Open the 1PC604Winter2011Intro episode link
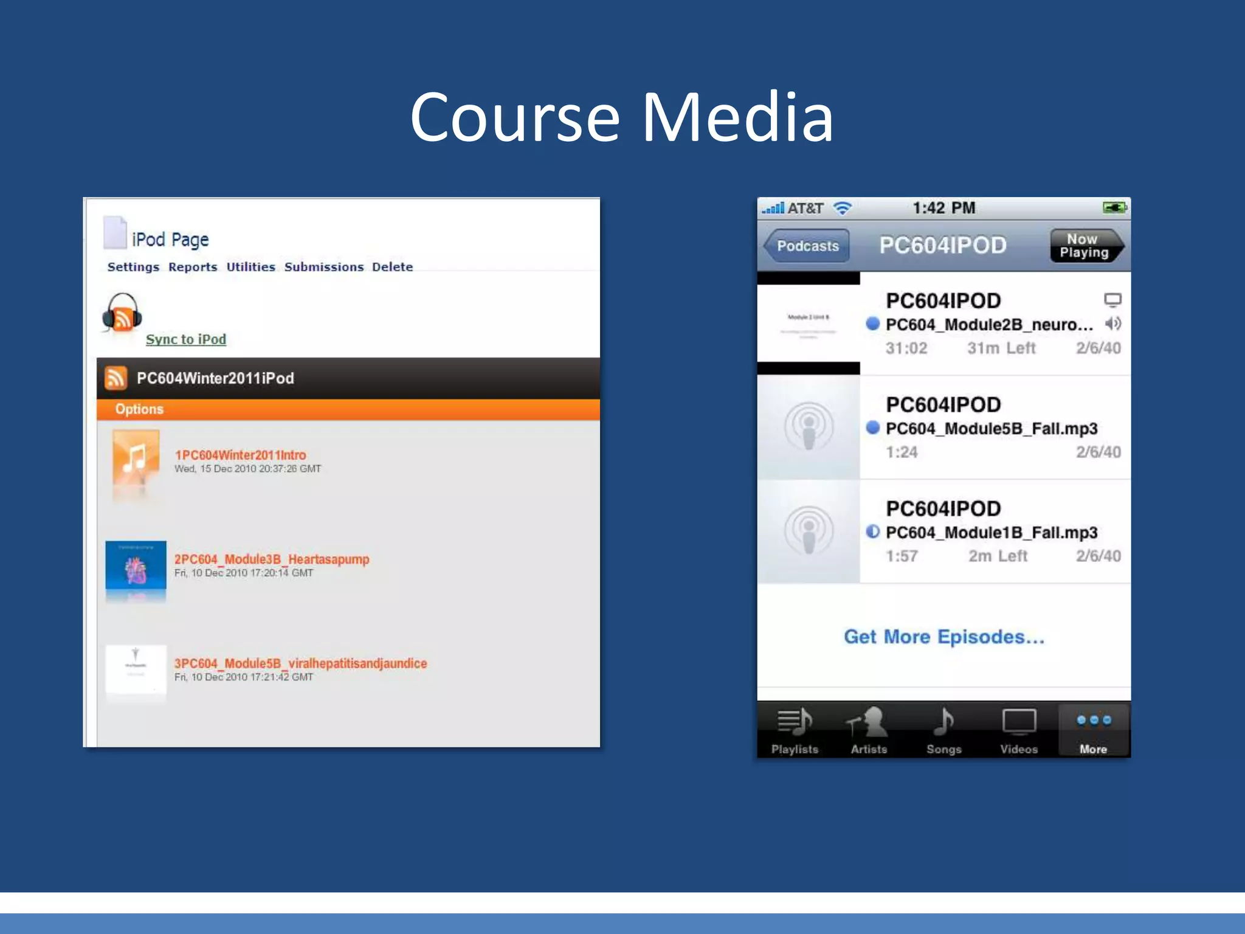 point(241,455)
